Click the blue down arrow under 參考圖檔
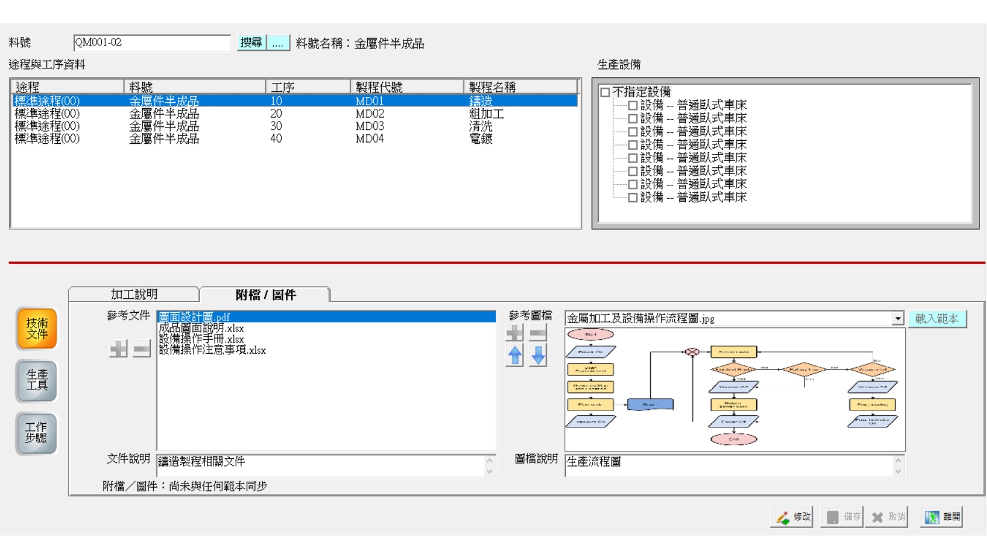 [538, 355]
